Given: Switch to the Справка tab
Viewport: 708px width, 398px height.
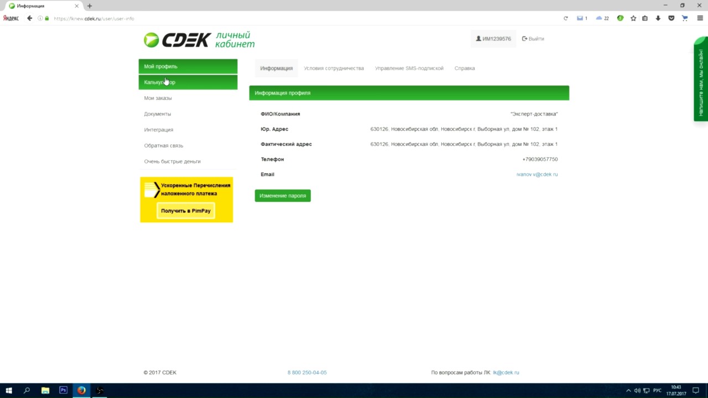Looking at the screenshot, I should pos(465,68).
